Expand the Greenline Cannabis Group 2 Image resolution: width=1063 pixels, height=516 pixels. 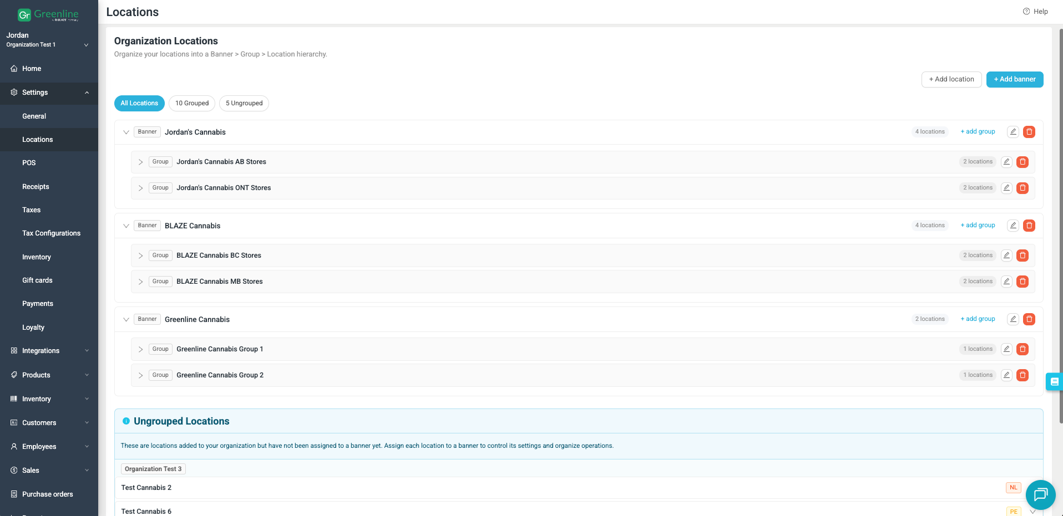click(x=140, y=375)
